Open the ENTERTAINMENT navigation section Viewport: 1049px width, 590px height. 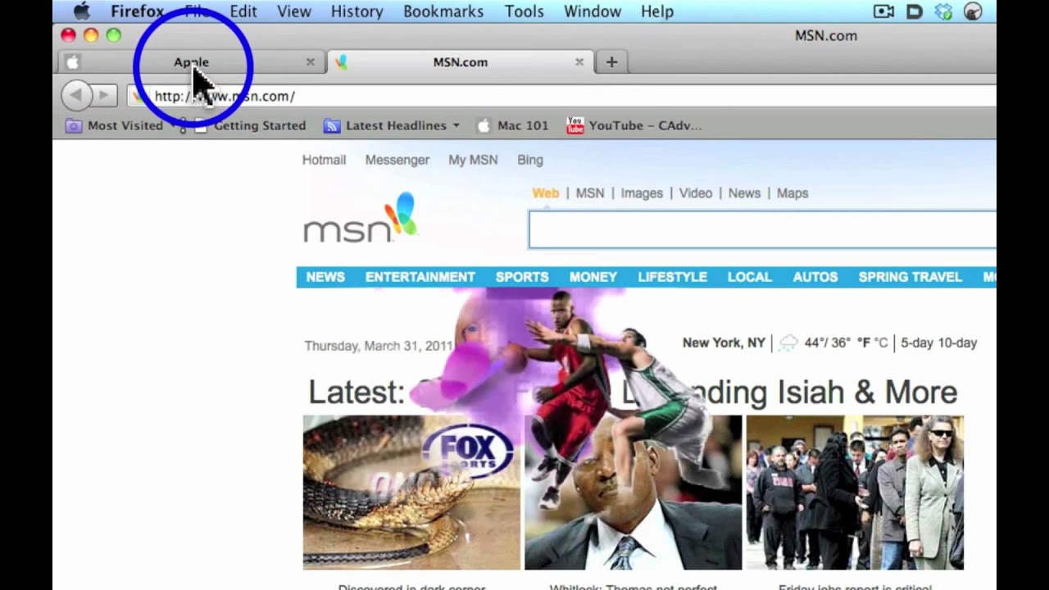(420, 277)
